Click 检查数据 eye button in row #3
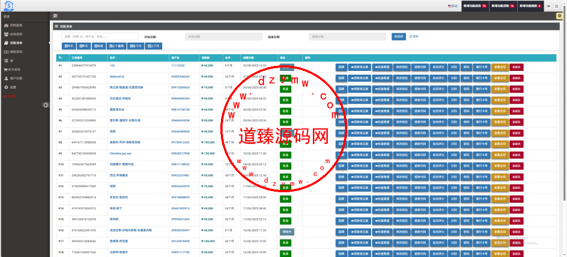Viewport: 567px width, 257px height. pyautogui.click(x=382, y=89)
